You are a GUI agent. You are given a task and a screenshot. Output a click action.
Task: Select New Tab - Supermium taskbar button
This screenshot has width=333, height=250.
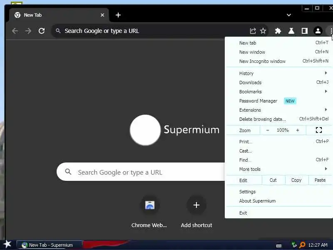50,245
